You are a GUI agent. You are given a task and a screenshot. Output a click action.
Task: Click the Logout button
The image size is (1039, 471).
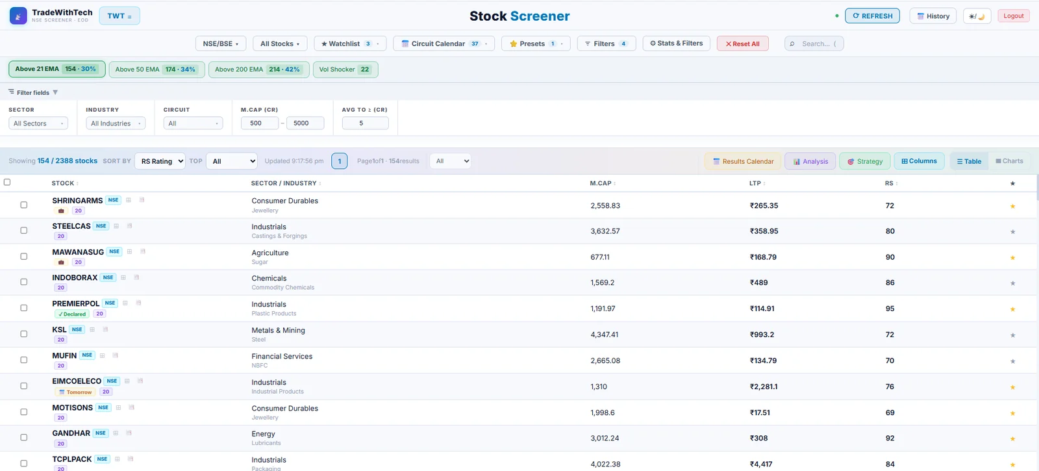(1014, 16)
